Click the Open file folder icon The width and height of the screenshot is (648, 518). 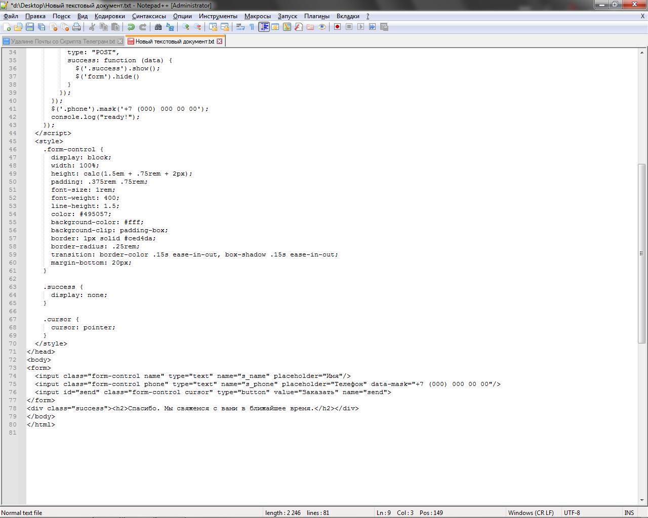point(18,27)
